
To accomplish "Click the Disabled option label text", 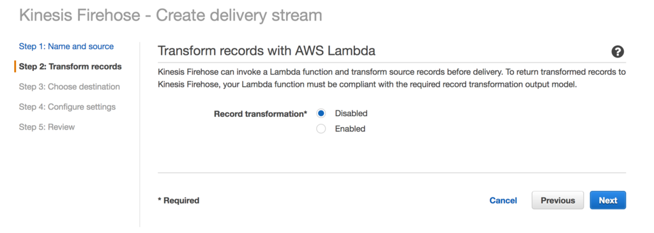I will [351, 114].
